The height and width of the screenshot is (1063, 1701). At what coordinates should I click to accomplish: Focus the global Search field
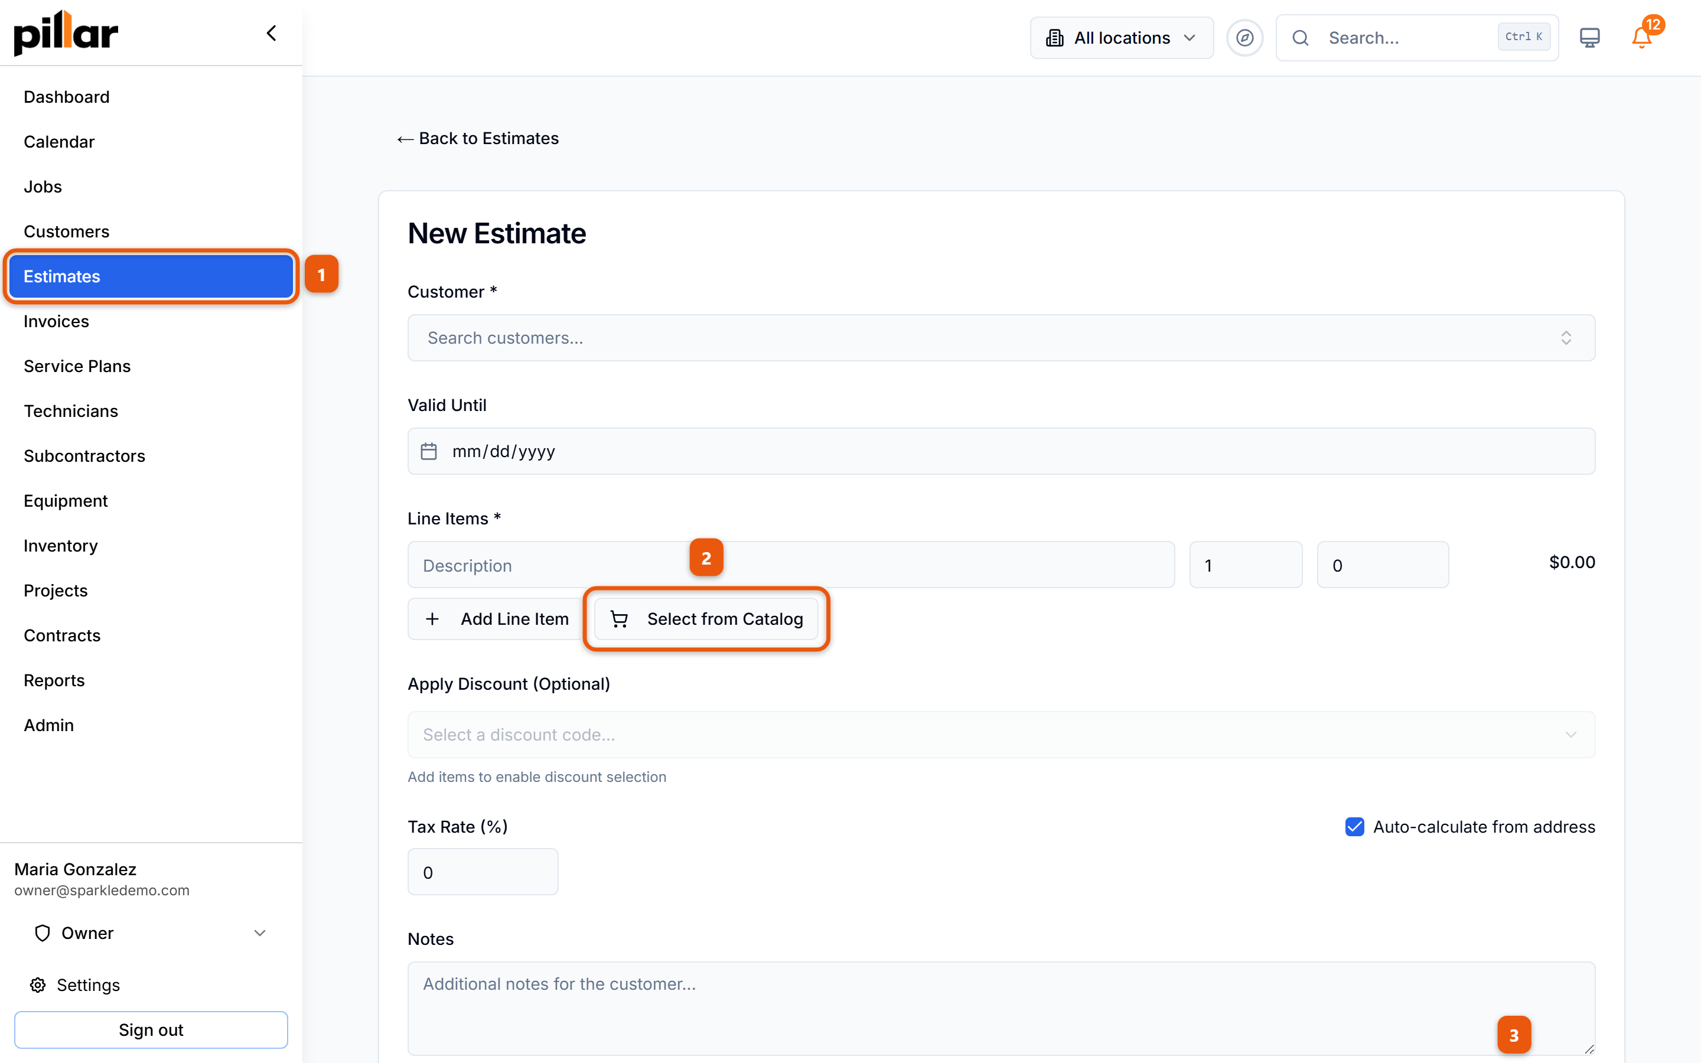tap(1417, 38)
